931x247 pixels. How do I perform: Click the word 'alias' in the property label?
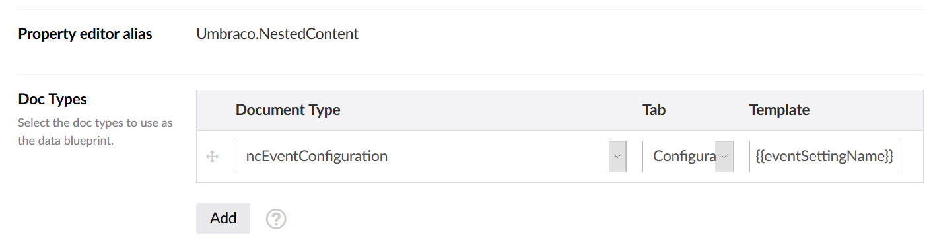click(135, 34)
